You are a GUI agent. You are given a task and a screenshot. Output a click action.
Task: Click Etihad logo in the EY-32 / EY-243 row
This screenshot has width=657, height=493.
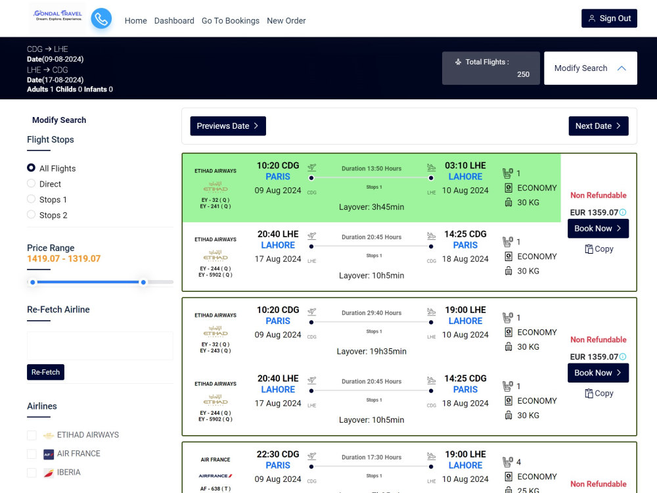215,331
